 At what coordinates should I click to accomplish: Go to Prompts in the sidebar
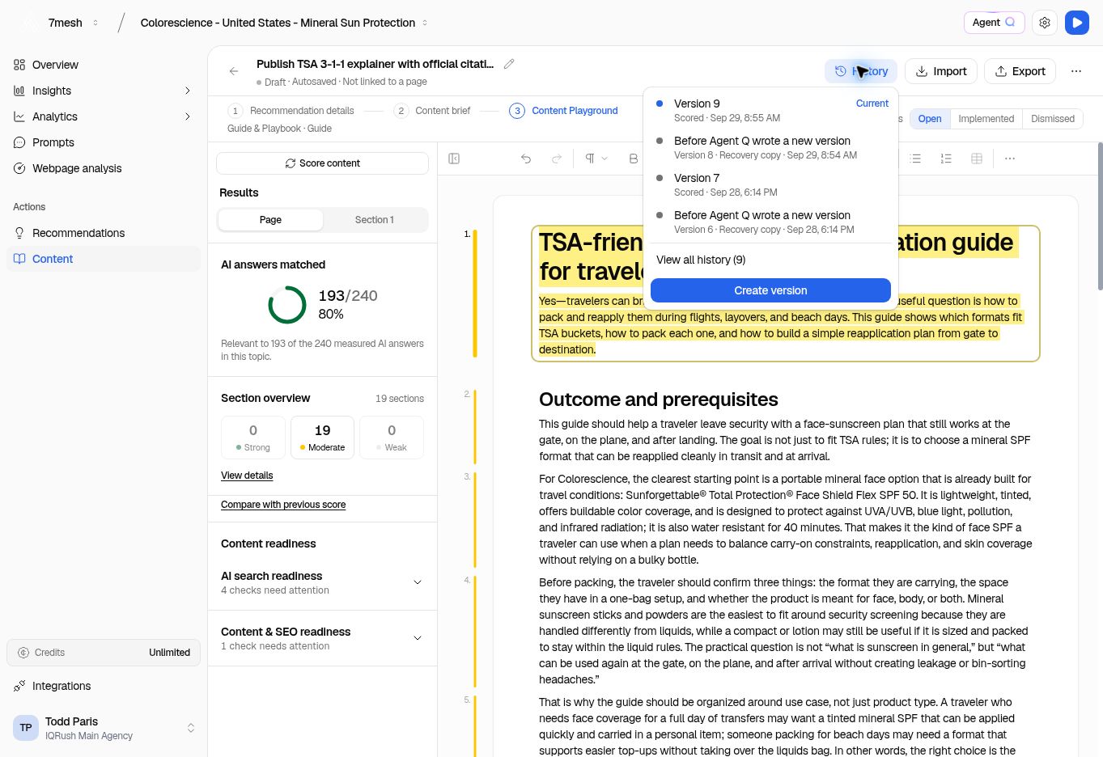104,142
